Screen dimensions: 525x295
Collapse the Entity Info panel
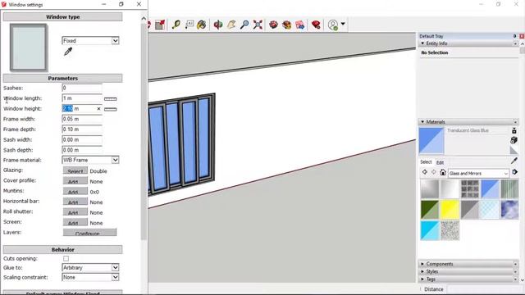[422, 43]
